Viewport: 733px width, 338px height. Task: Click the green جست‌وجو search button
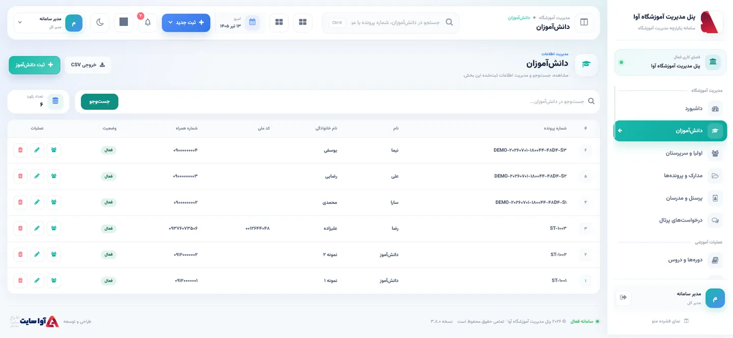click(x=100, y=102)
